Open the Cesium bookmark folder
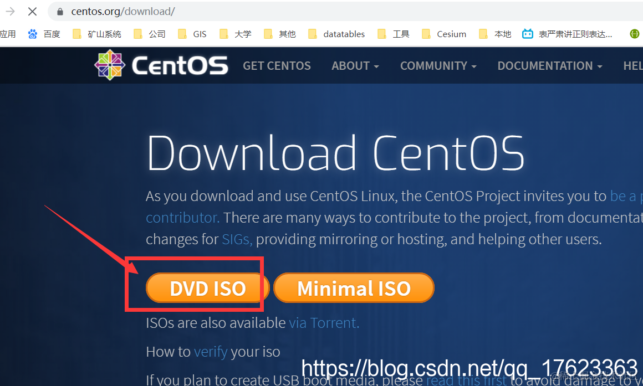 pyautogui.click(x=444, y=34)
